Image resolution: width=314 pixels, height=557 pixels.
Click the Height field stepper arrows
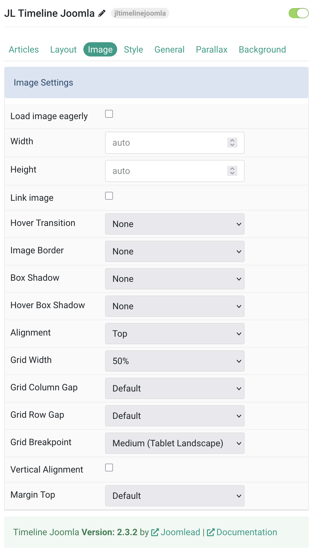coord(232,171)
